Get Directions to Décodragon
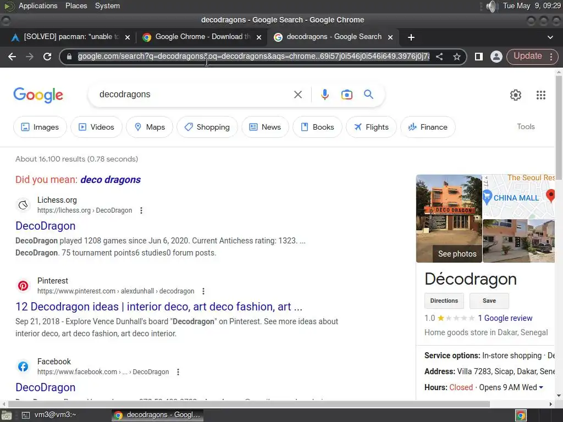This screenshot has width=563, height=422. click(444, 301)
